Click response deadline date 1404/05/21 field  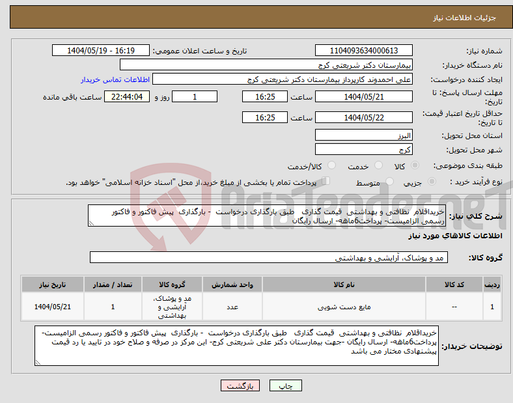click(363, 96)
